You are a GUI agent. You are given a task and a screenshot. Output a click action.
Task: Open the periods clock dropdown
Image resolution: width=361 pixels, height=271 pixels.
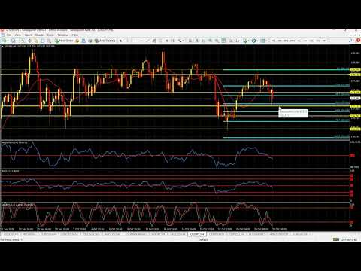pos(254,41)
